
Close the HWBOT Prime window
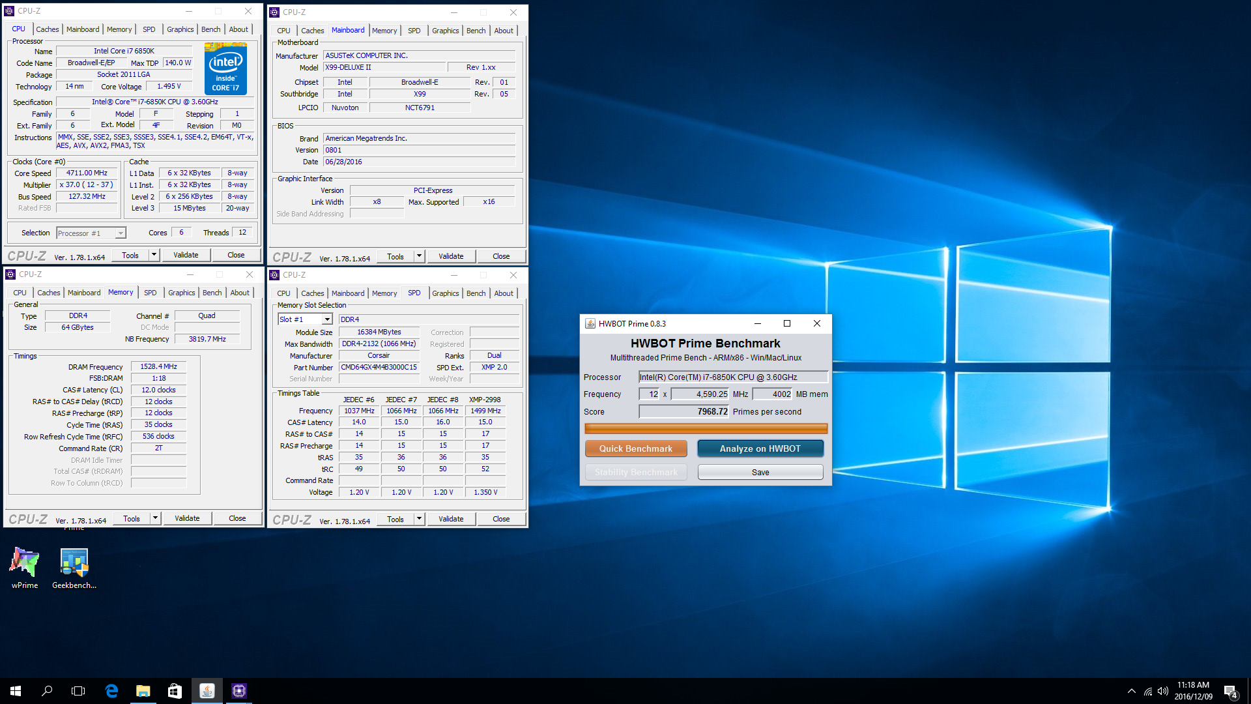(817, 323)
